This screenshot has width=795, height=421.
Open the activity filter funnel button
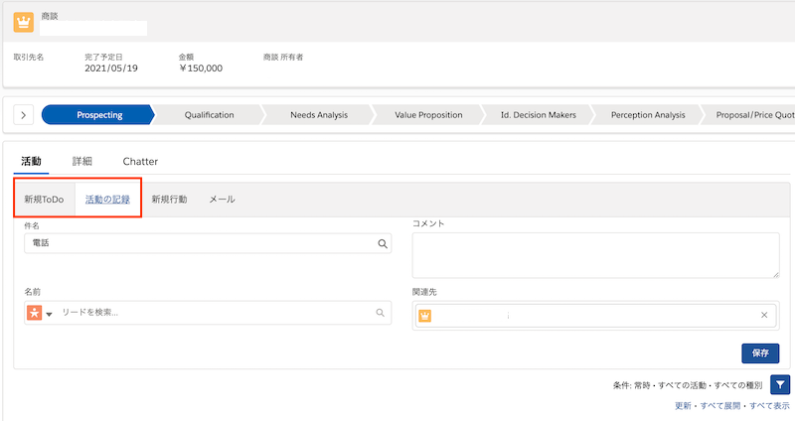780,384
